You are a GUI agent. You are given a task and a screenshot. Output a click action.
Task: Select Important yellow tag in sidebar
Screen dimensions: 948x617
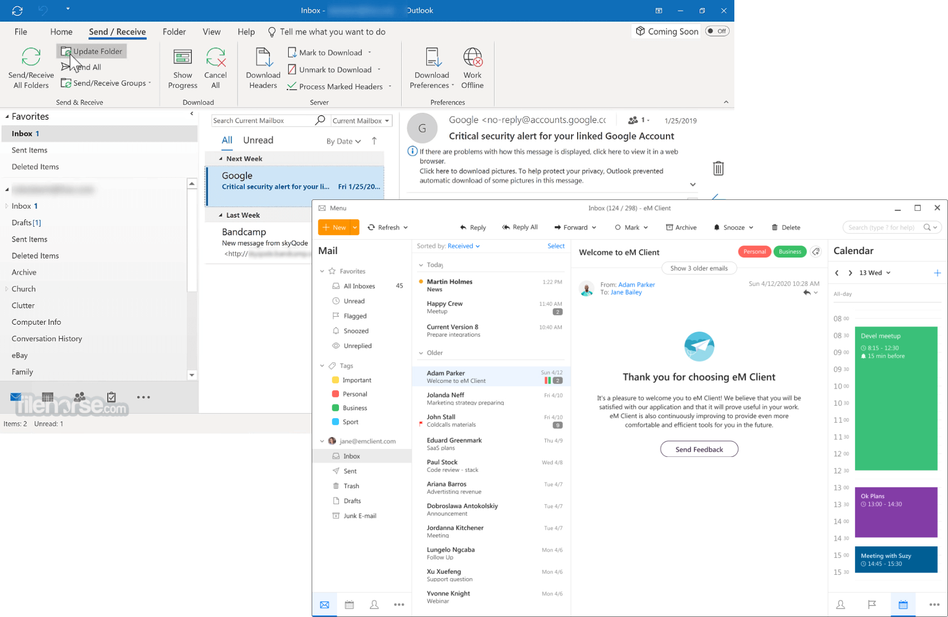(351, 380)
